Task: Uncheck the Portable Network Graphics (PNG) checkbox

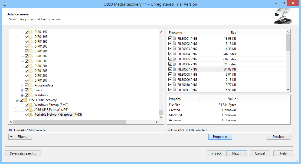Action: (x=27, y=115)
